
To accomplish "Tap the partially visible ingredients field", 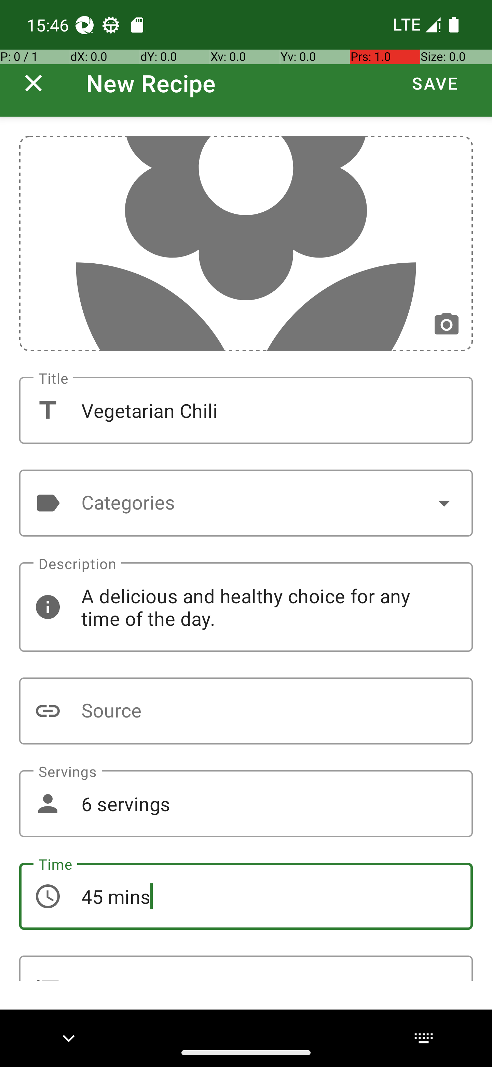I will 246,969.
